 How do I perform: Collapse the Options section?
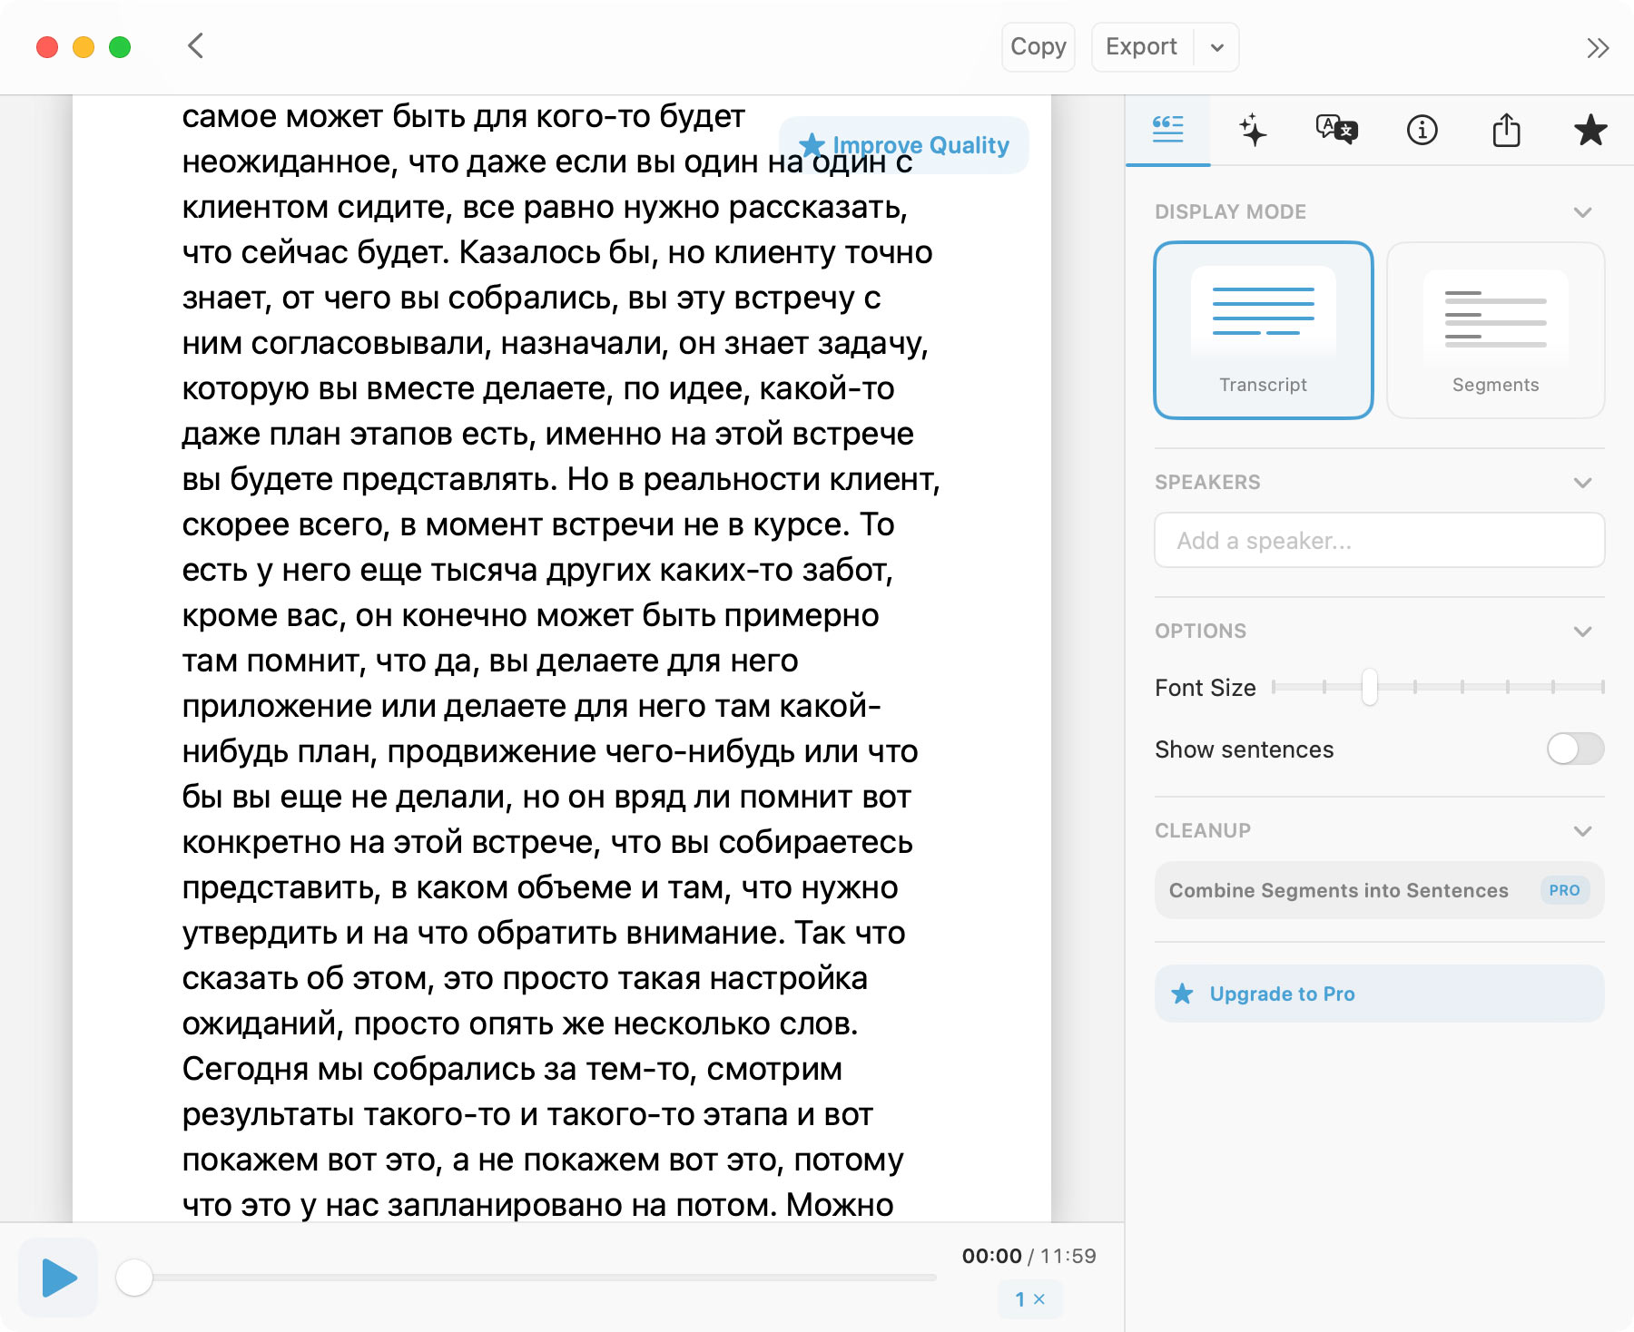(x=1582, y=632)
